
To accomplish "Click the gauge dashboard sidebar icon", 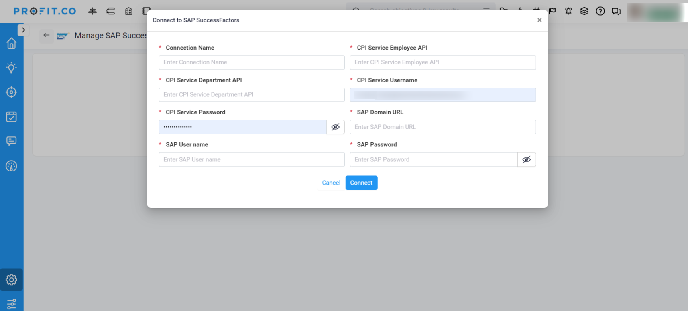I will tap(12, 166).
